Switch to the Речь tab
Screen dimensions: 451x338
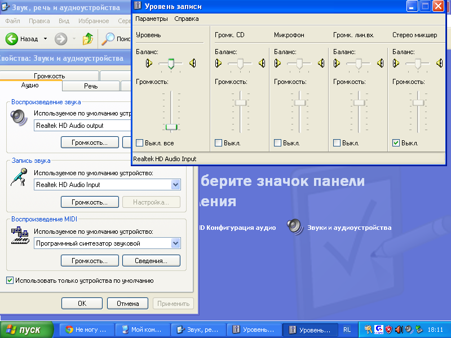pyautogui.click(x=91, y=86)
